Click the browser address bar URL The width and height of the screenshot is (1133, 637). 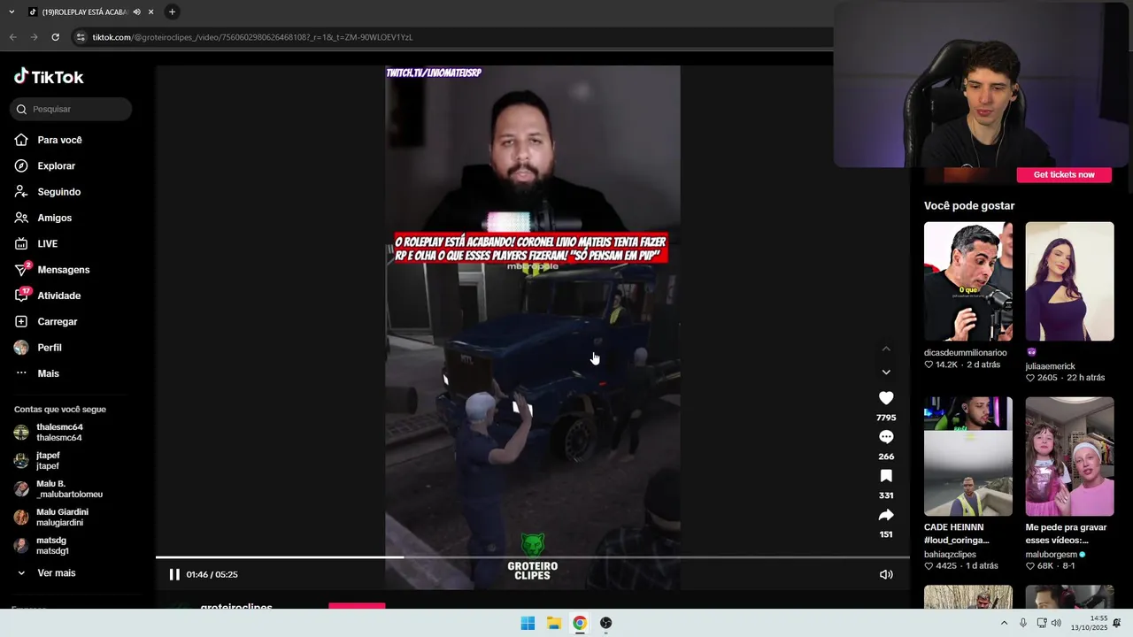tap(252, 37)
